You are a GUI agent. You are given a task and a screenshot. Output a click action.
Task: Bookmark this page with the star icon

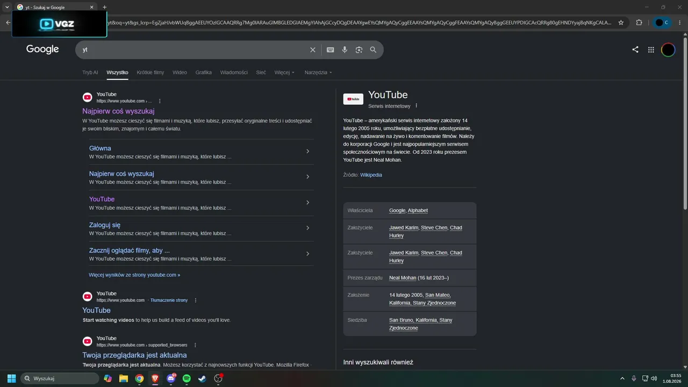621,23
